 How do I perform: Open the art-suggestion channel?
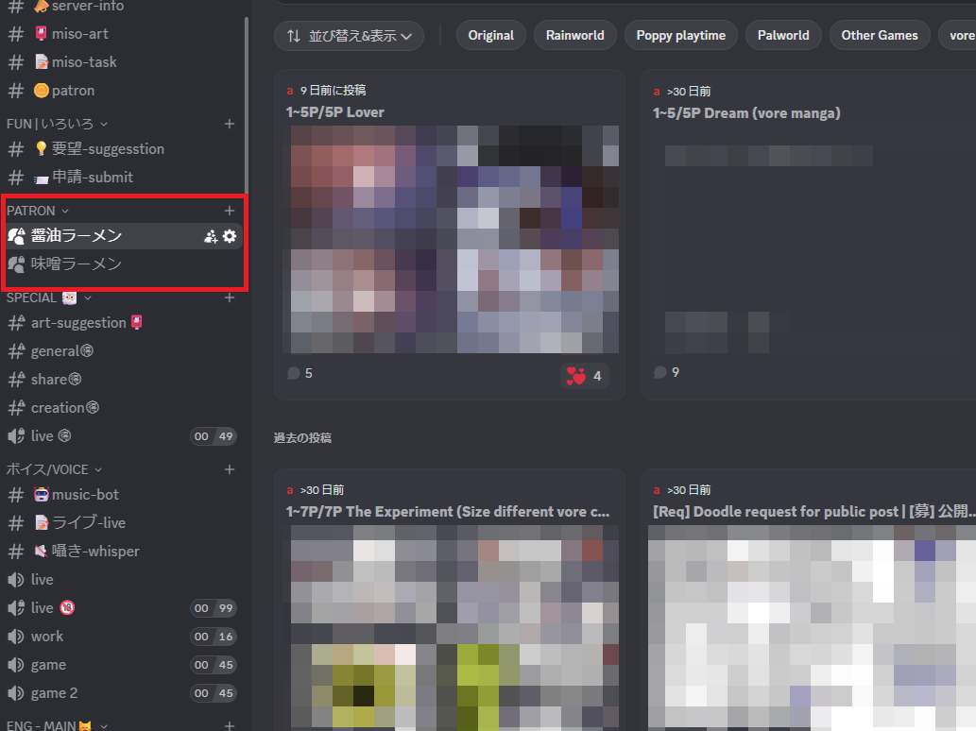78,323
